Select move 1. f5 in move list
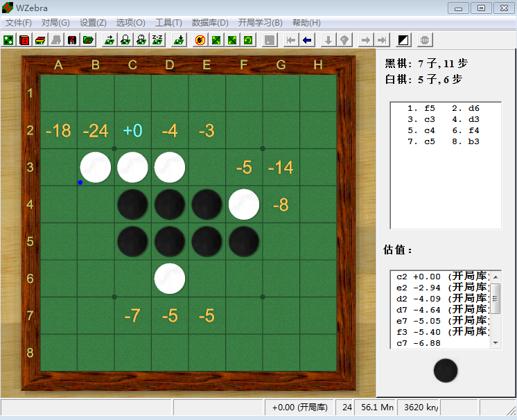The image size is (517, 420). tap(421, 108)
